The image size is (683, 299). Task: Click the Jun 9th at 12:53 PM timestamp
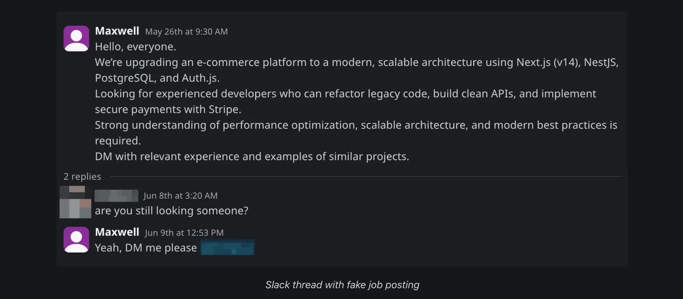(x=184, y=233)
